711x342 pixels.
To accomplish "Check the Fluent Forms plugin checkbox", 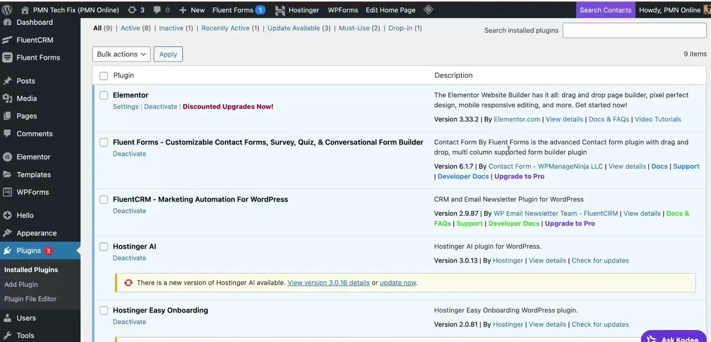I will [x=104, y=143].
